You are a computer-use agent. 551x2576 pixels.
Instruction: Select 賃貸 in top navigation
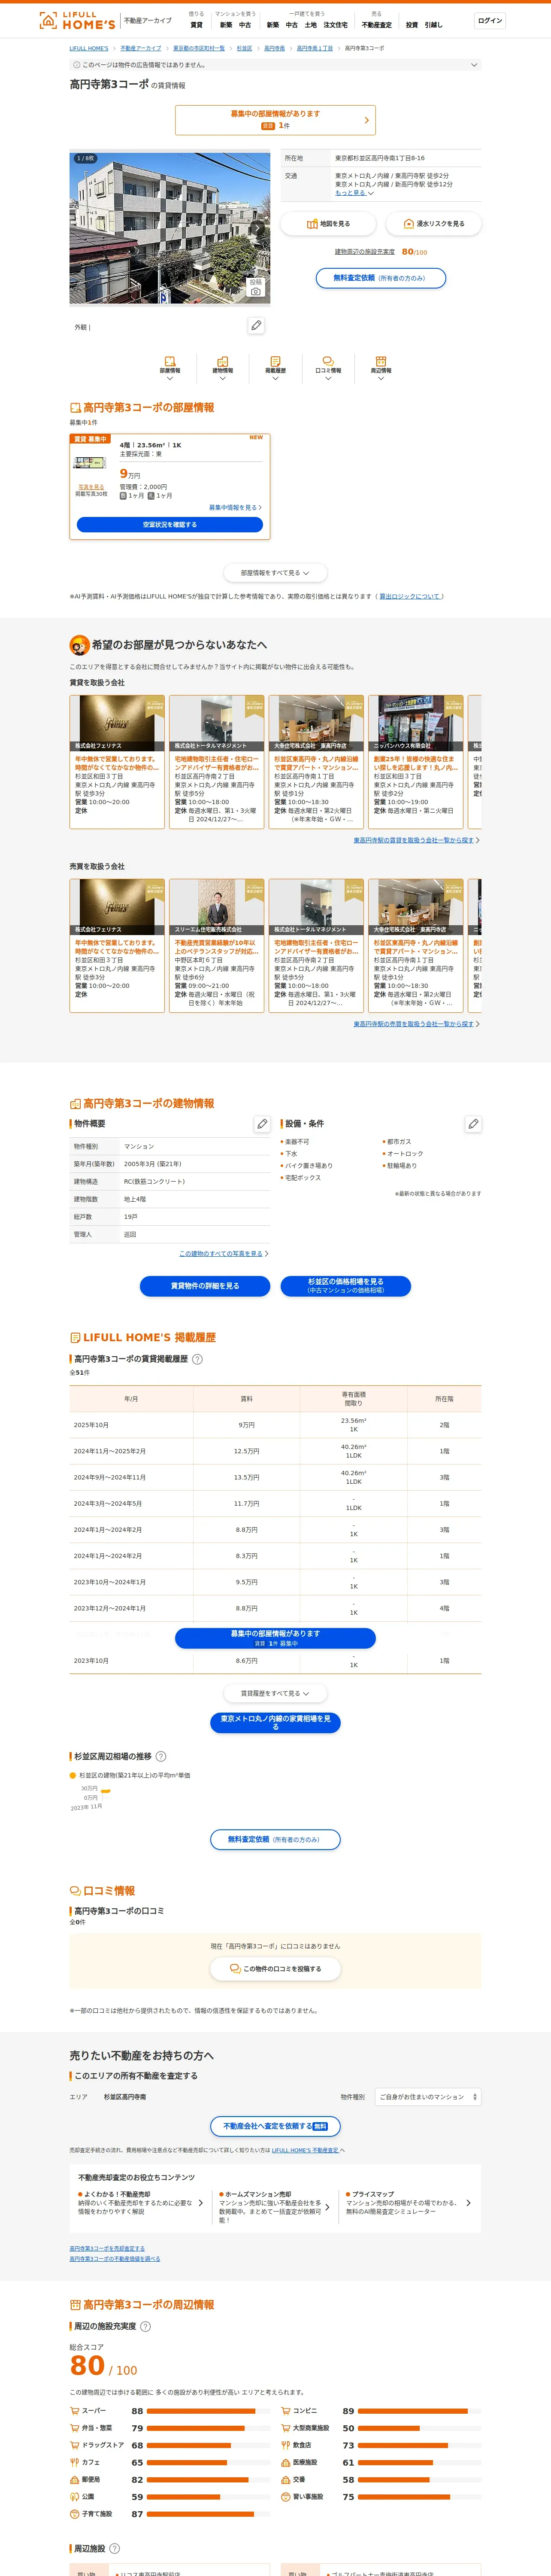[x=196, y=25]
